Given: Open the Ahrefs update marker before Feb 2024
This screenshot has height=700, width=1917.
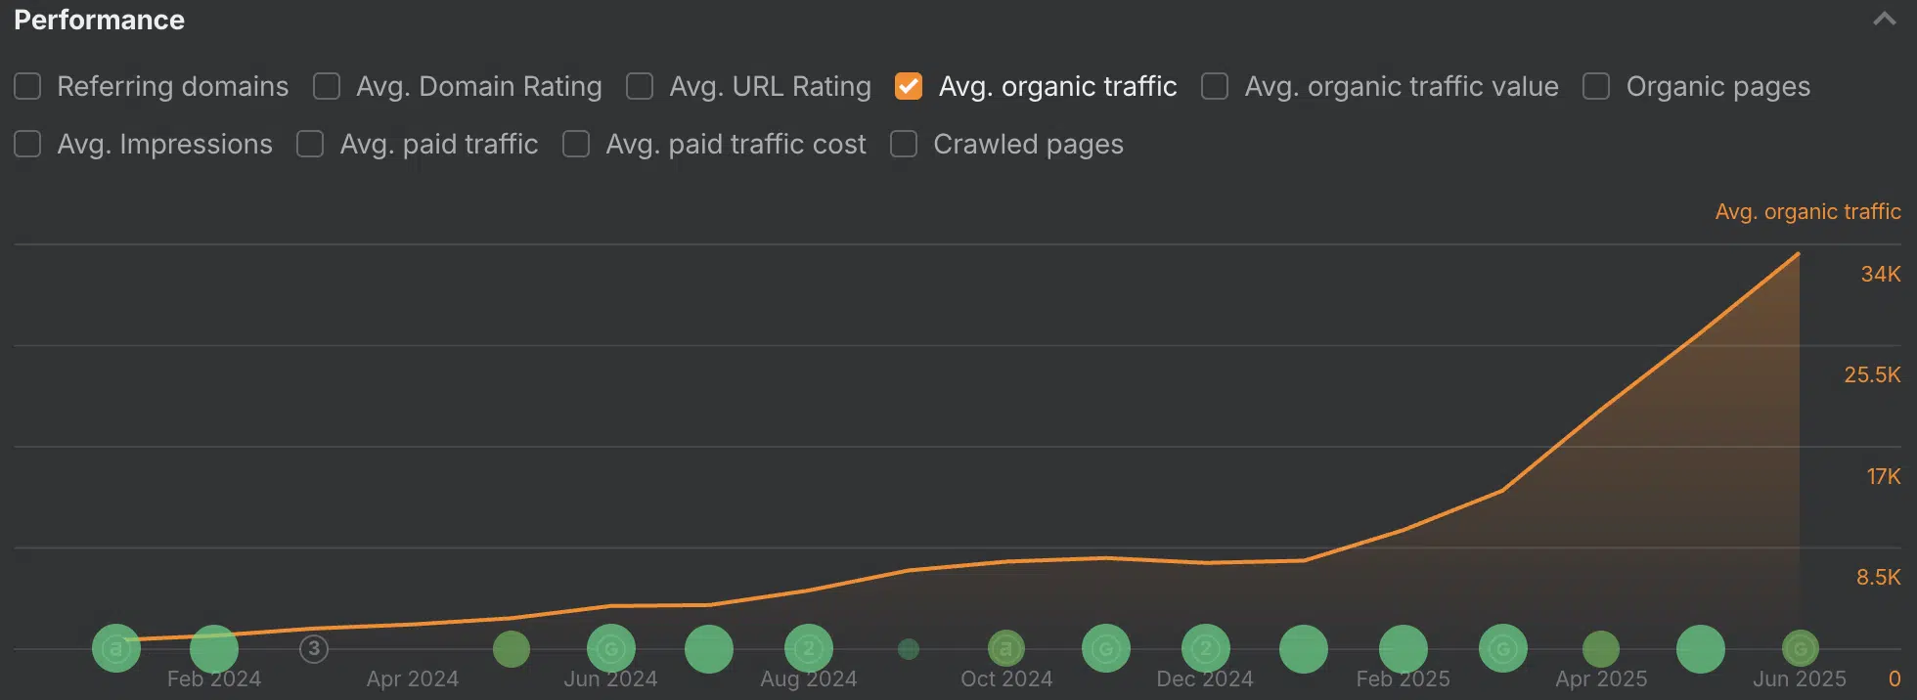Looking at the screenshot, I should (116, 648).
